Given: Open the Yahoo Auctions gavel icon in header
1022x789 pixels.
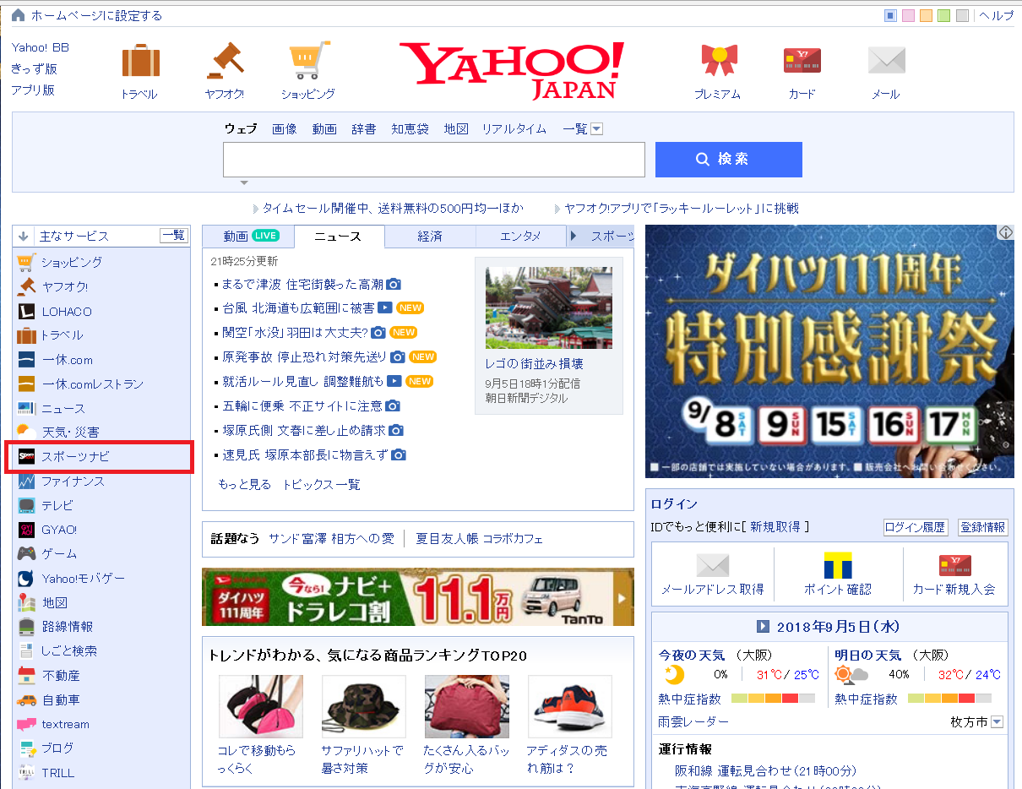Looking at the screenshot, I should [x=225, y=61].
